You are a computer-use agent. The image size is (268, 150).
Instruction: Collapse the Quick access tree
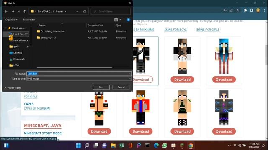coord(5,28)
